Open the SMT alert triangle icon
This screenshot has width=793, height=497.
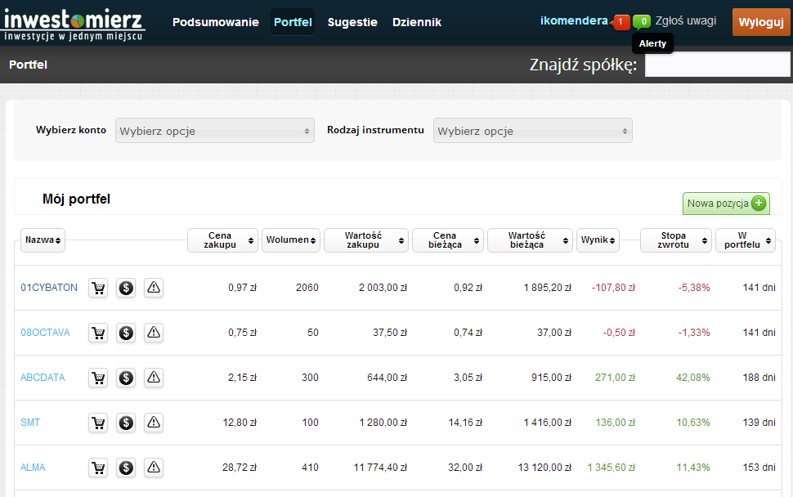[154, 423]
